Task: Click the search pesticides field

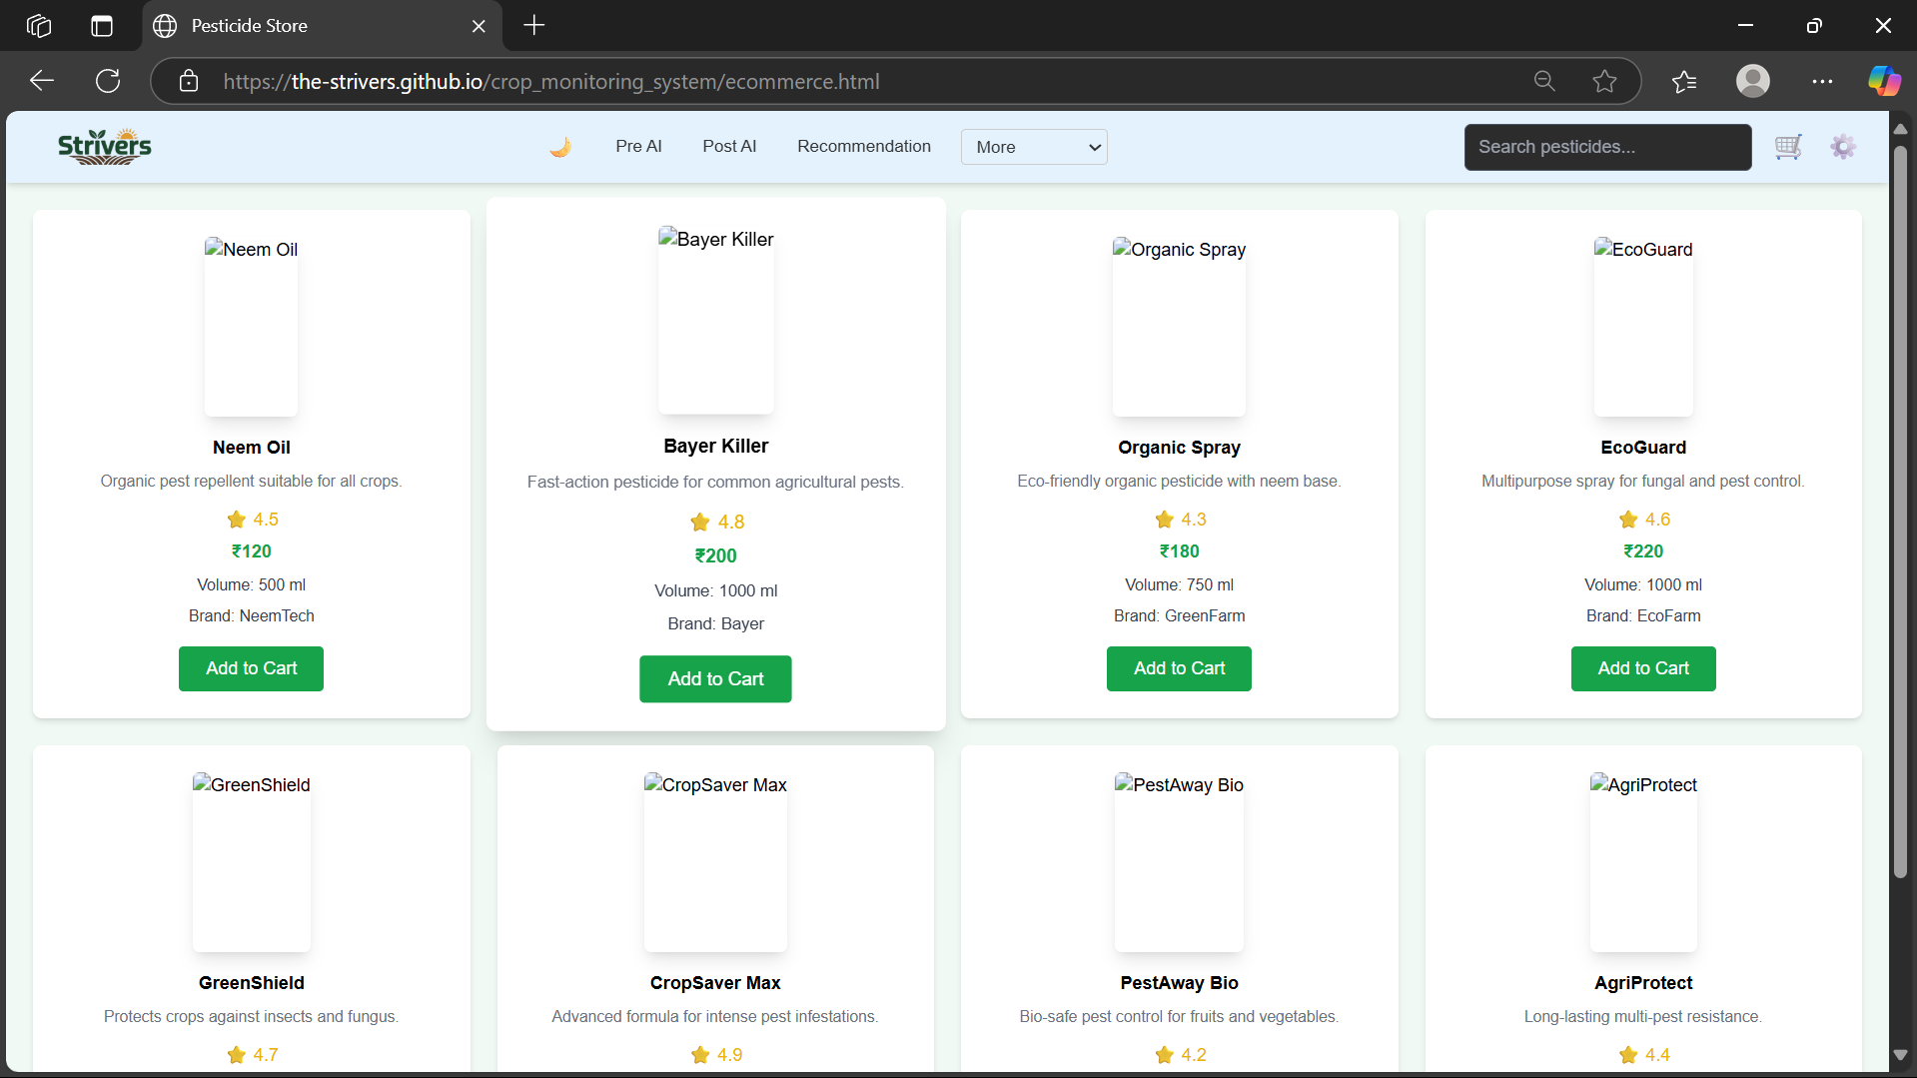Action: pyautogui.click(x=1606, y=147)
